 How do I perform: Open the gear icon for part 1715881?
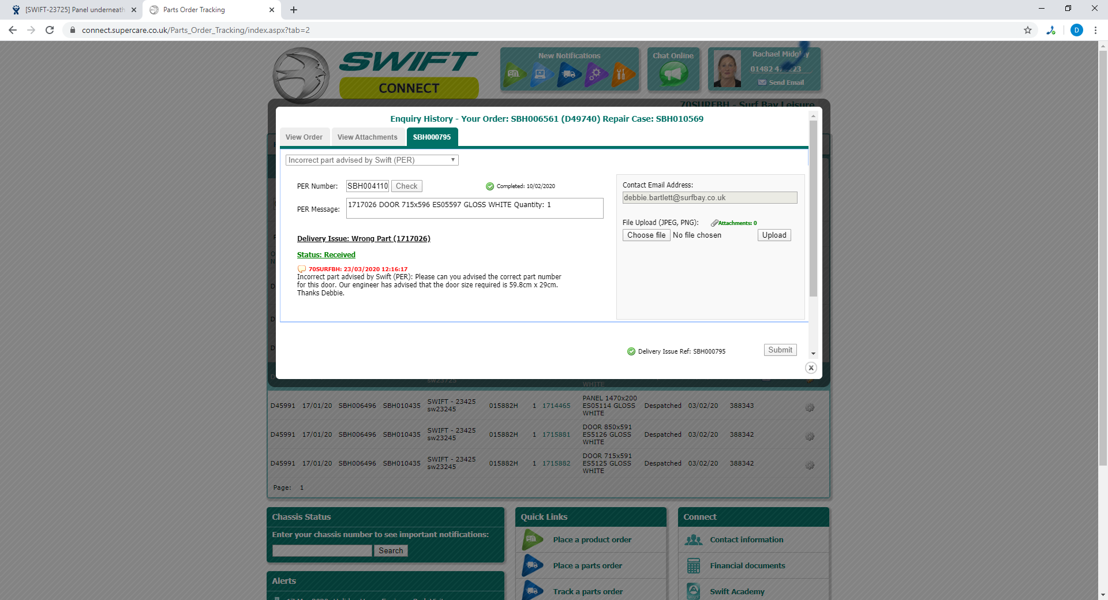point(810,436)
